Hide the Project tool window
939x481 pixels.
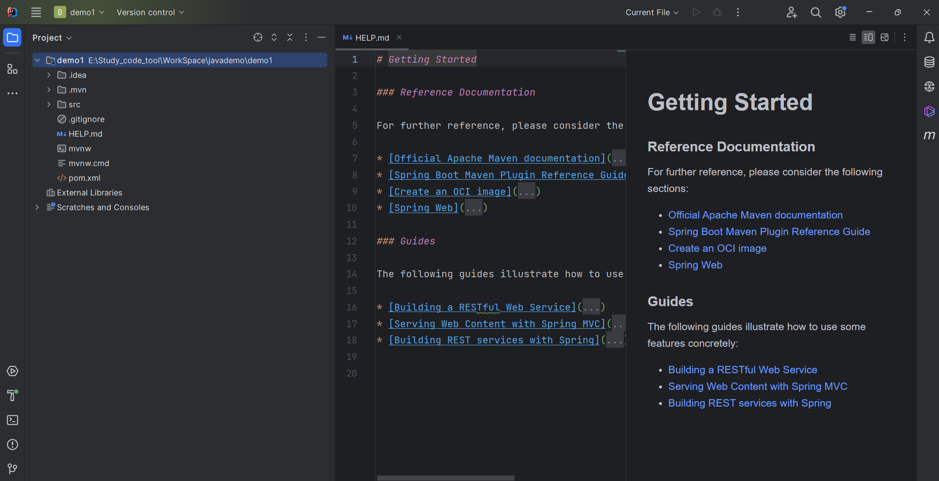[322, 38]
